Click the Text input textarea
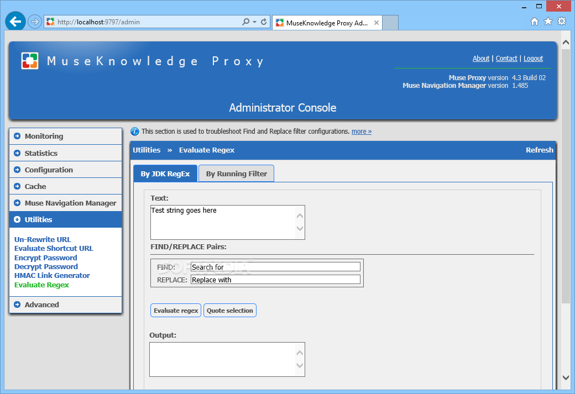 coord(227,222)
